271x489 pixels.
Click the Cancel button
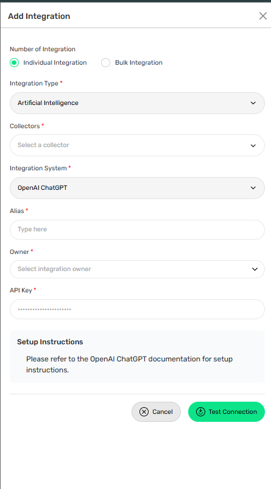pos(156,411)
